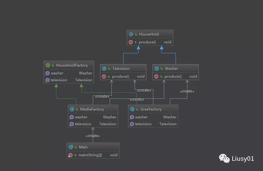Viewport: 263px width, 171px height.
Task: Click produce() method row in Washer
Action: tap(175, 76)
